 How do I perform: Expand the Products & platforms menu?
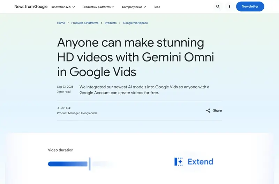click(98, 7)
